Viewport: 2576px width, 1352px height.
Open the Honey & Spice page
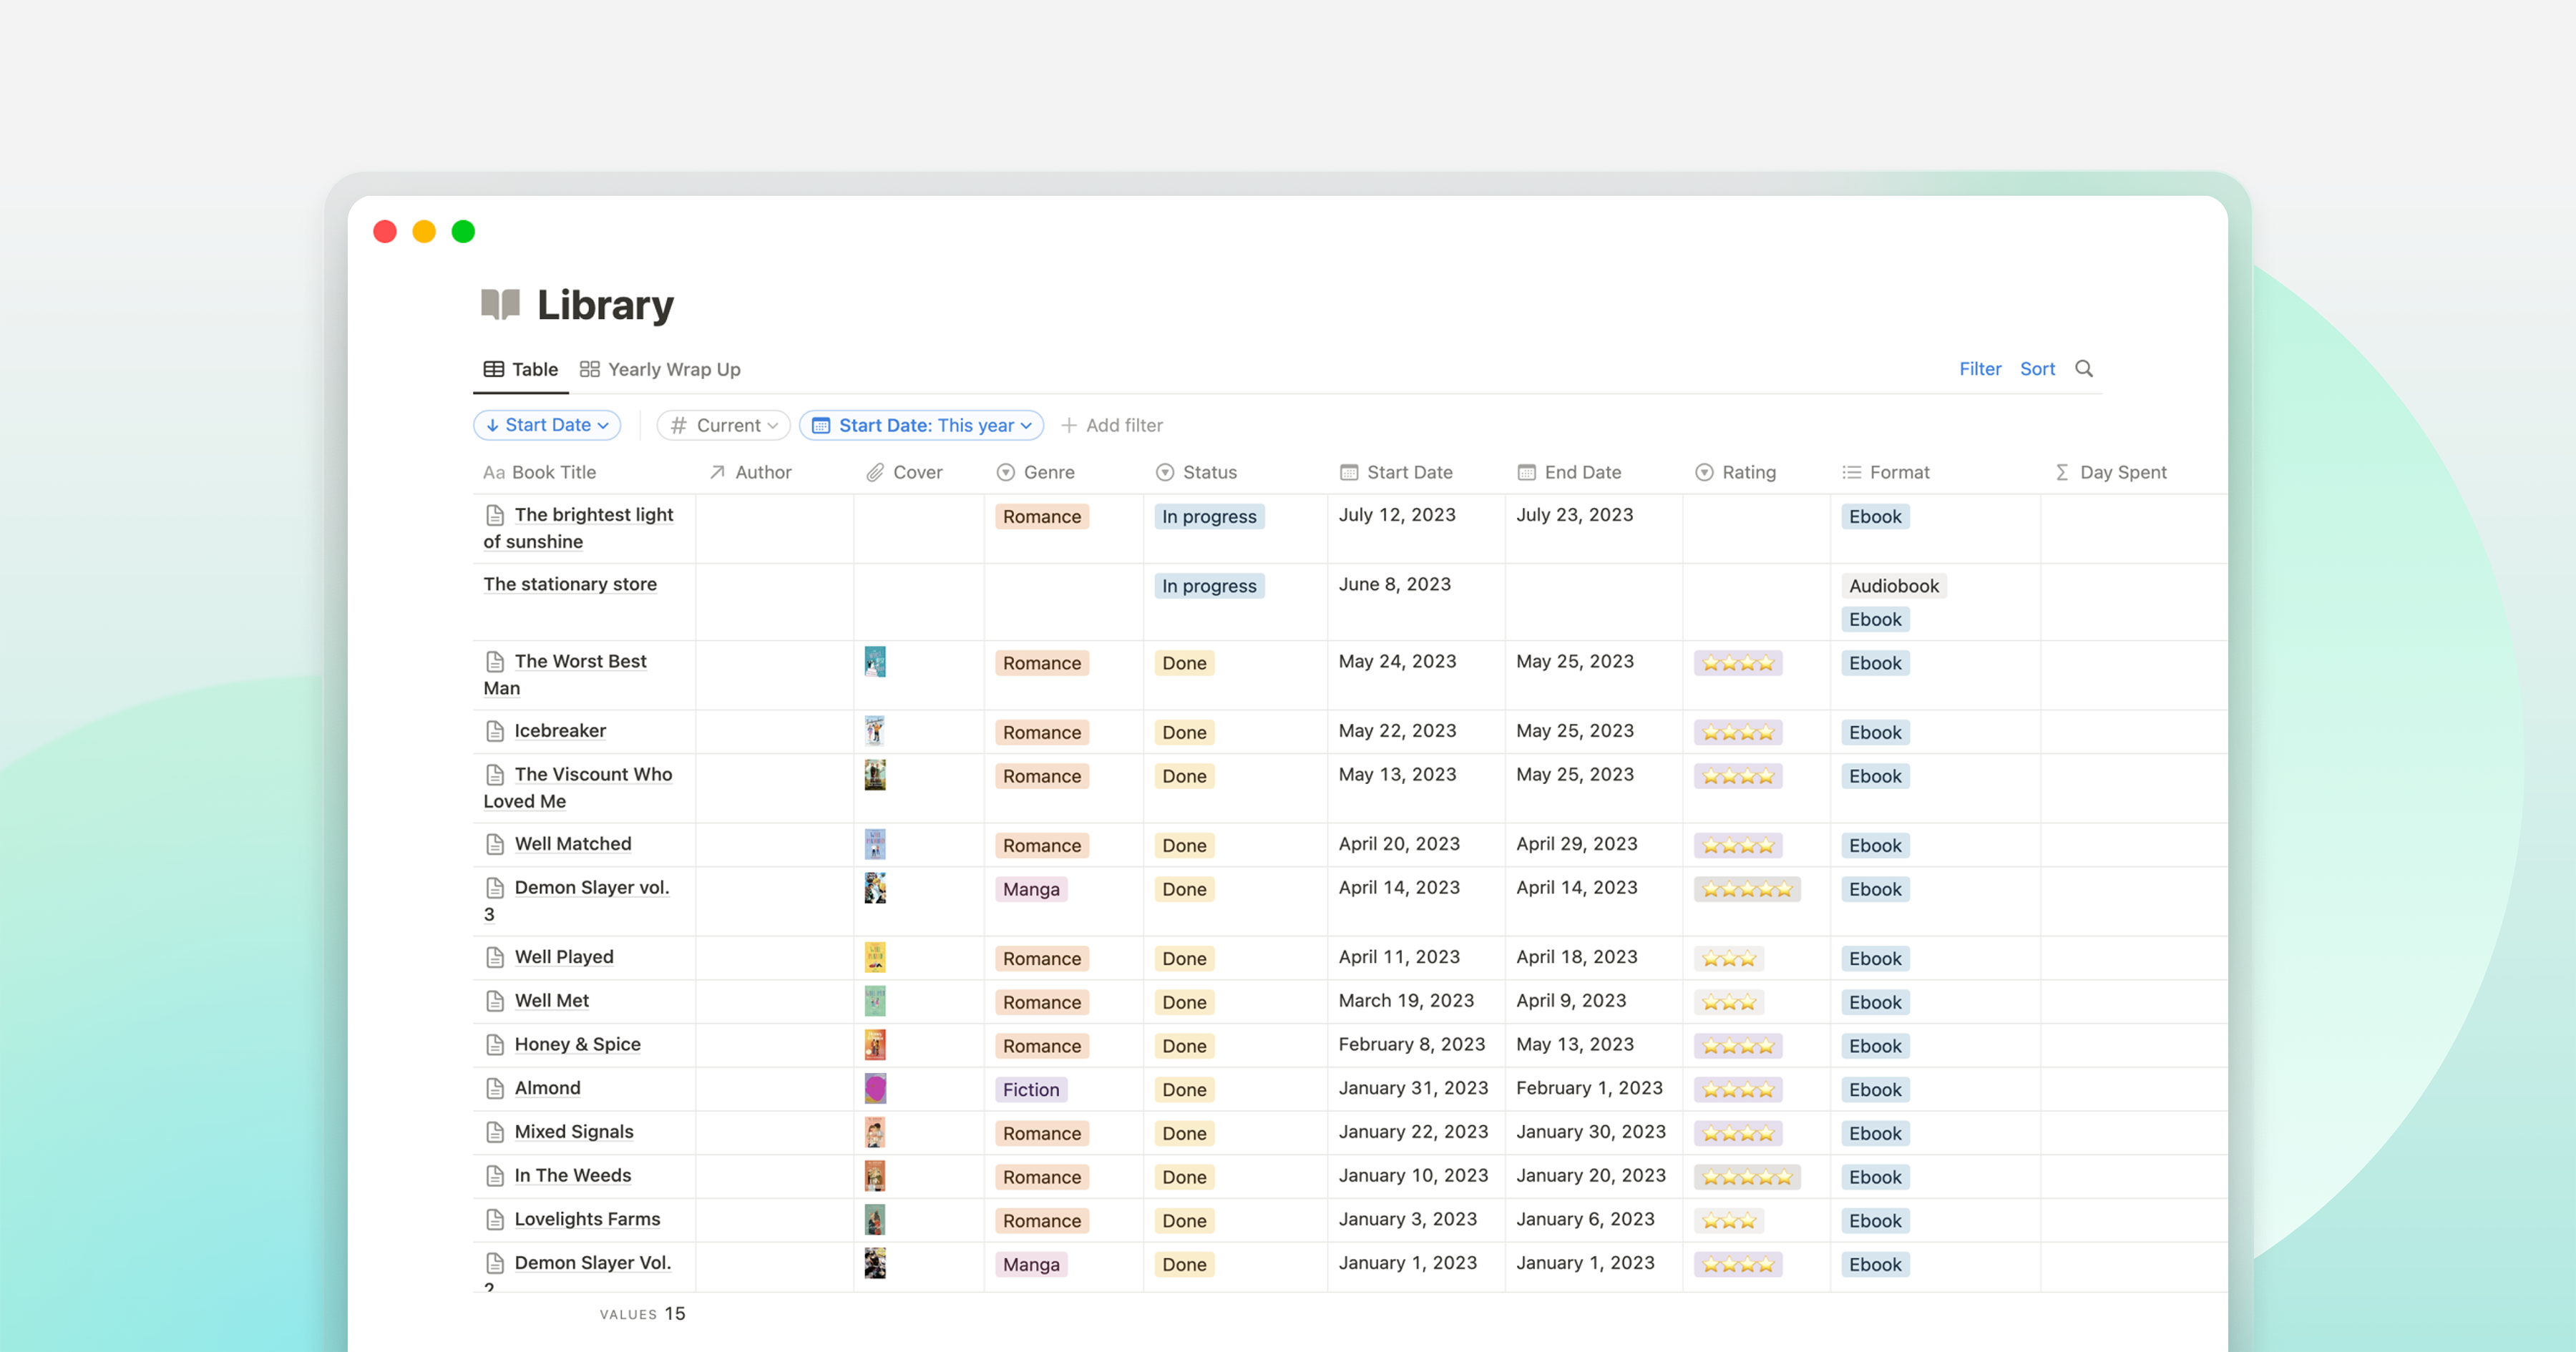(577, 1044)
